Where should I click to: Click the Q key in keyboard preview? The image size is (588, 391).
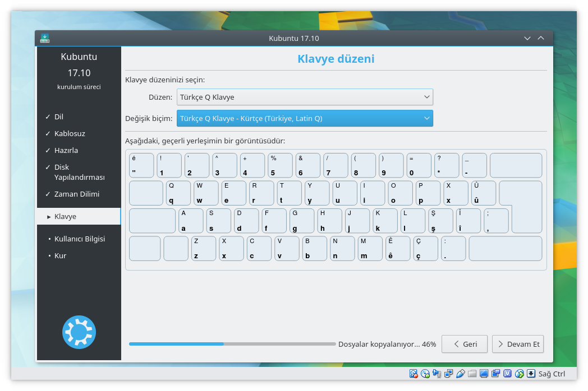[178, 193]
